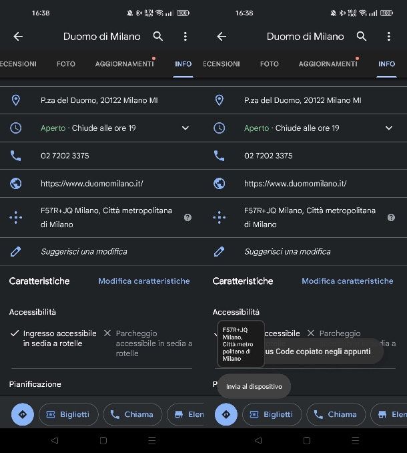Screen dimensions: 407x453
Task: Tap F57R+JQ Plus Code row text on right screen
Action: click(310, 218)
